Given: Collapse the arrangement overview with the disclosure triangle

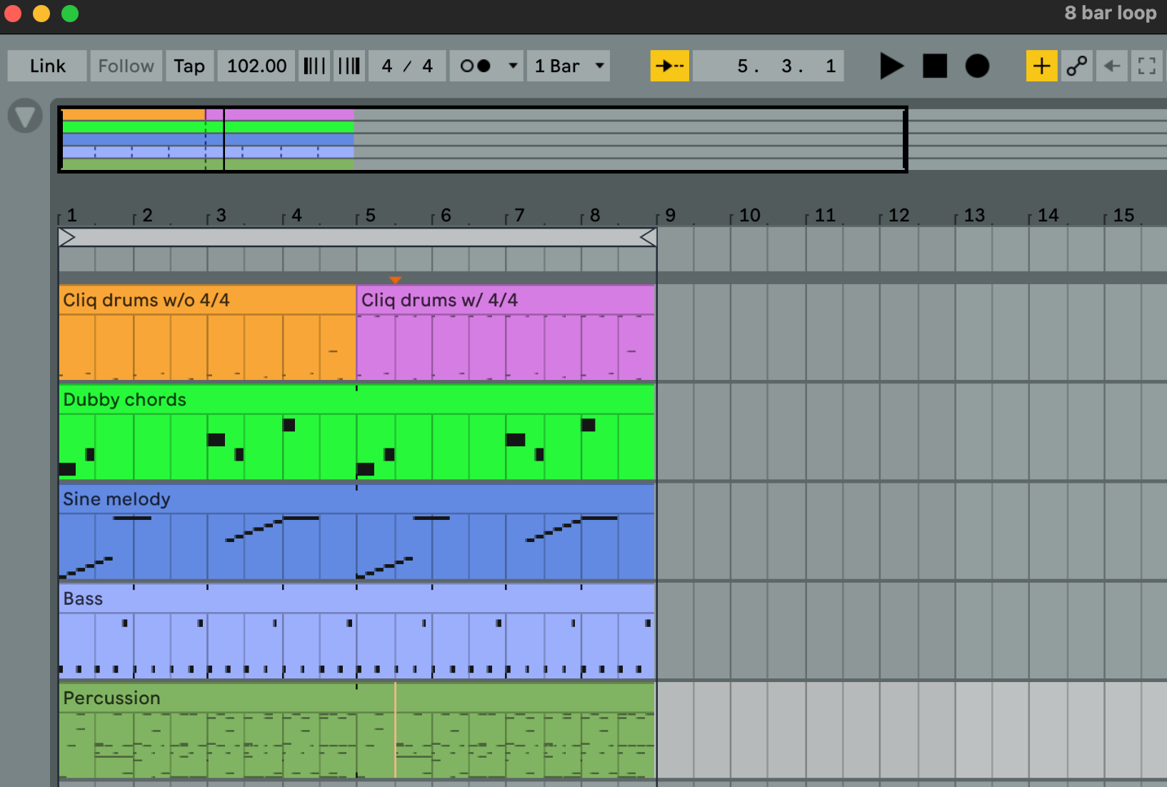Looking at the screenshot, I should click(x=24, y=115).
